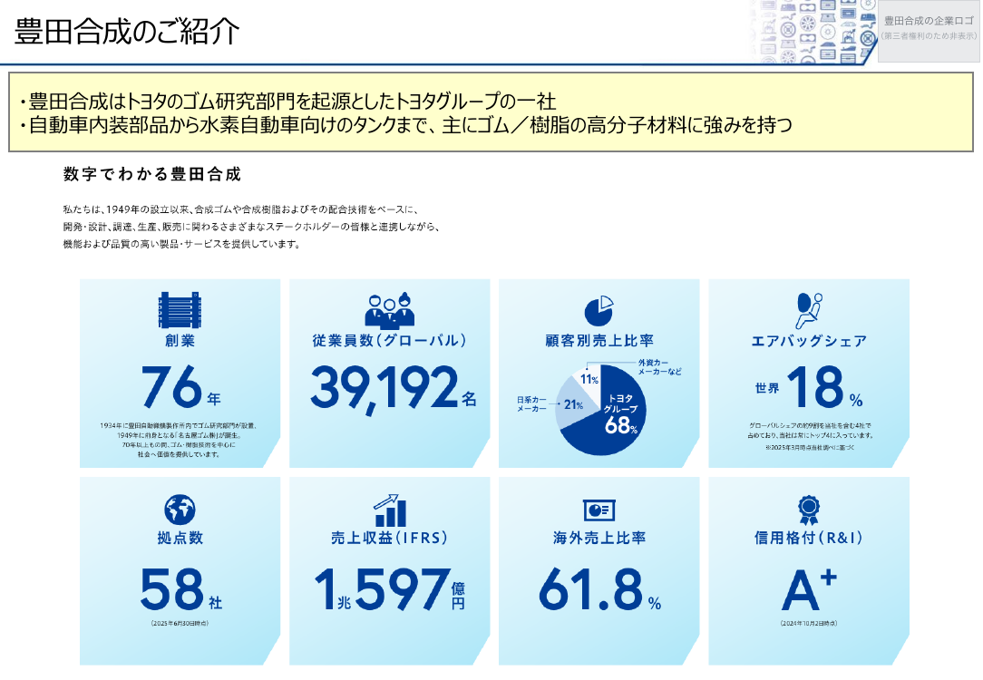Viewport: 983px width, 680px height.
Task: Click the intro line starting 機能および品質
Action: (x=181, y=245)
